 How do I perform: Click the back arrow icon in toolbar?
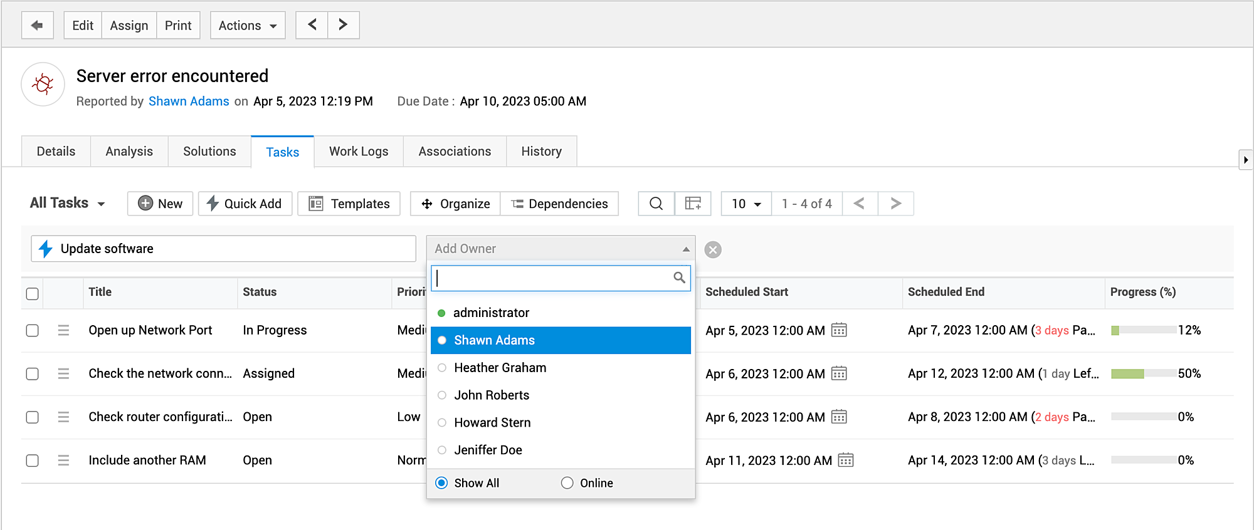37,25
